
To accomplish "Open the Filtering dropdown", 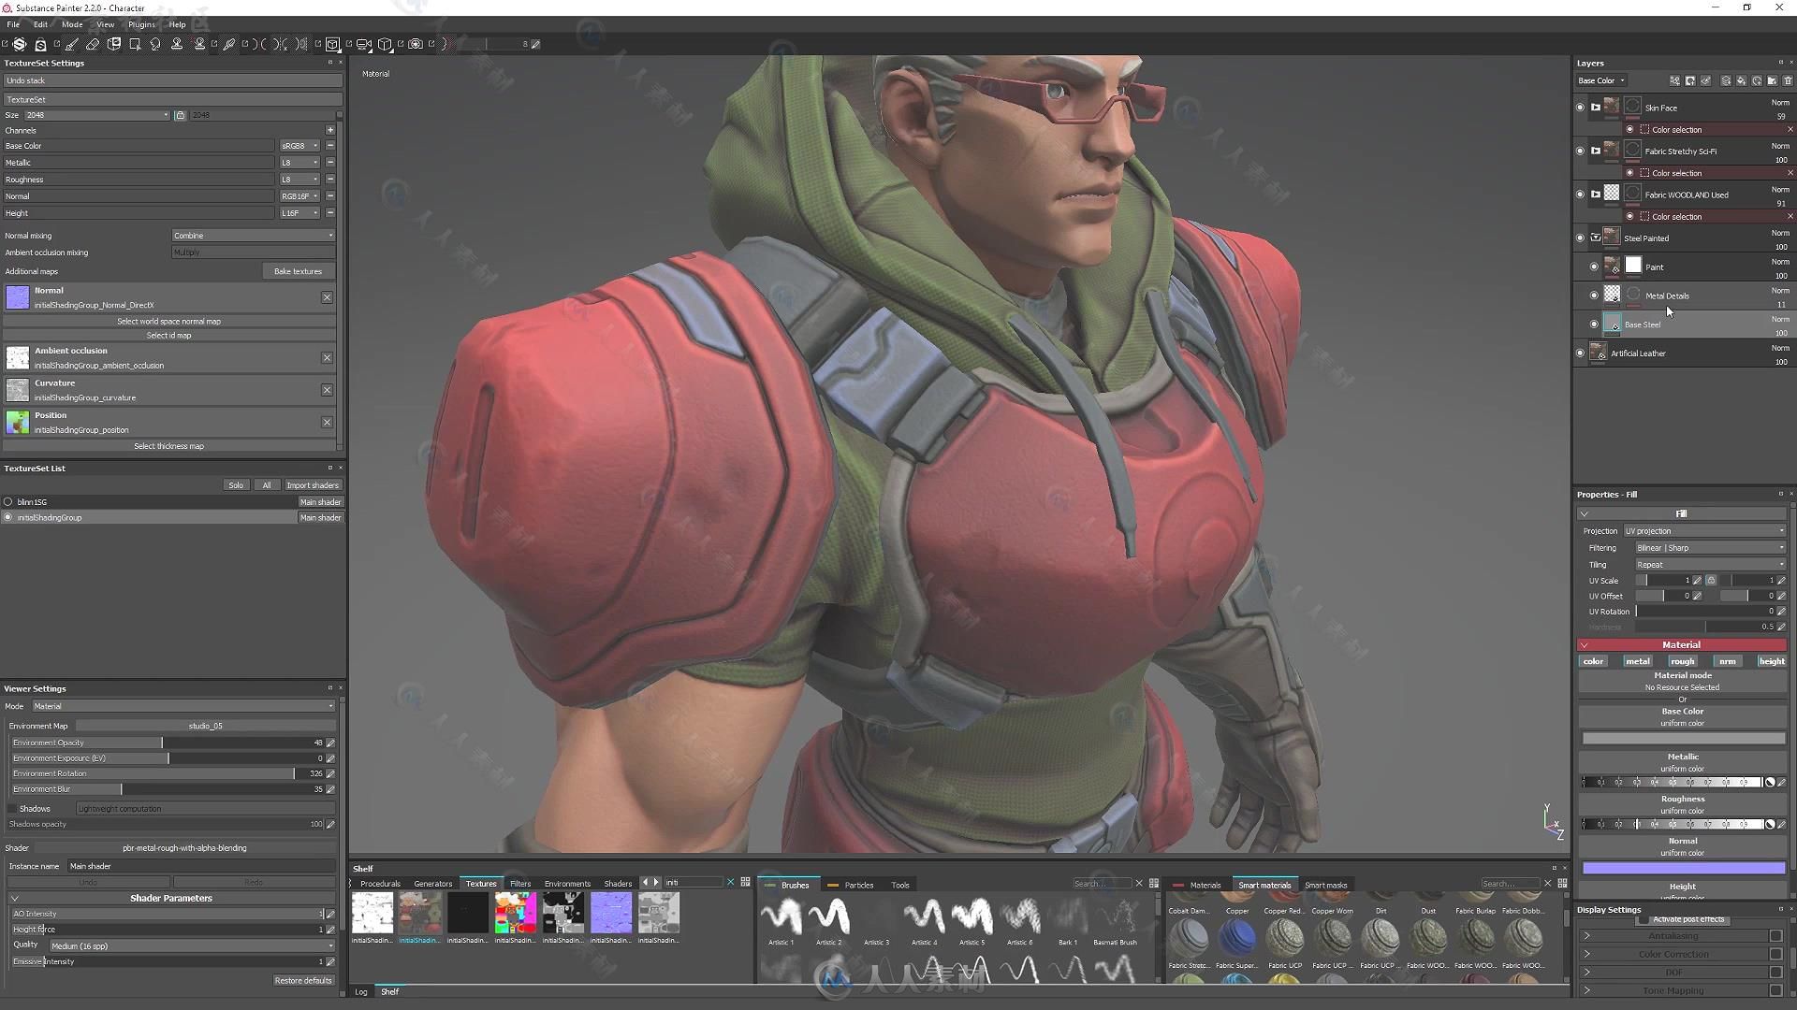I will click(x=1710, y=548).
